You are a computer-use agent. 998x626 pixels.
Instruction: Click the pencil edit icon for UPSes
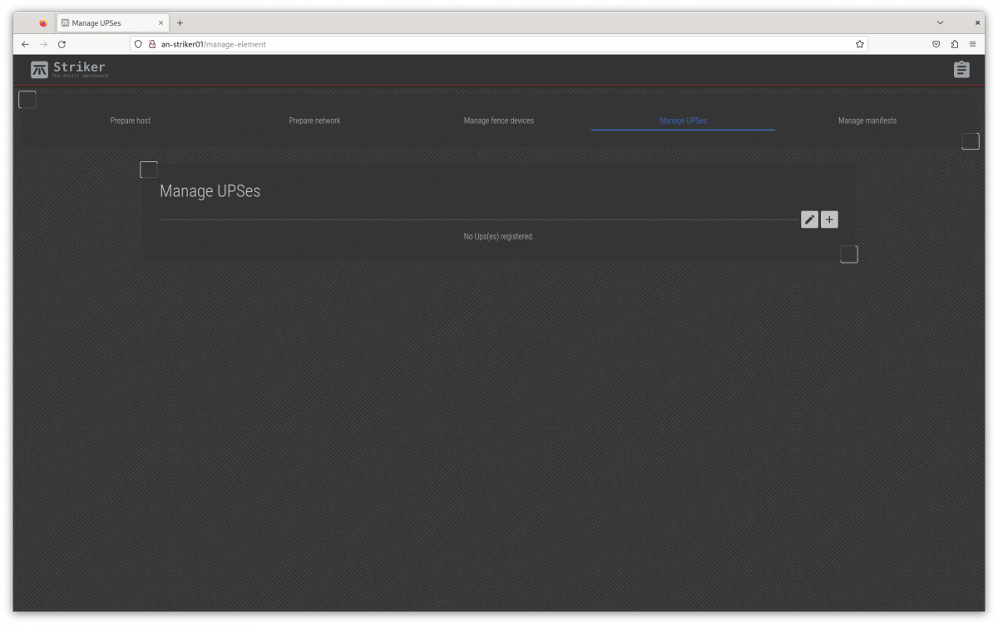pos(809,219)
